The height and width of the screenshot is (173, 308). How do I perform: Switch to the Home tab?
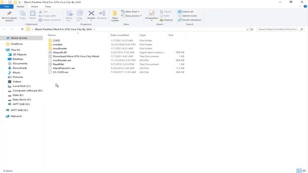coord(20,6)
